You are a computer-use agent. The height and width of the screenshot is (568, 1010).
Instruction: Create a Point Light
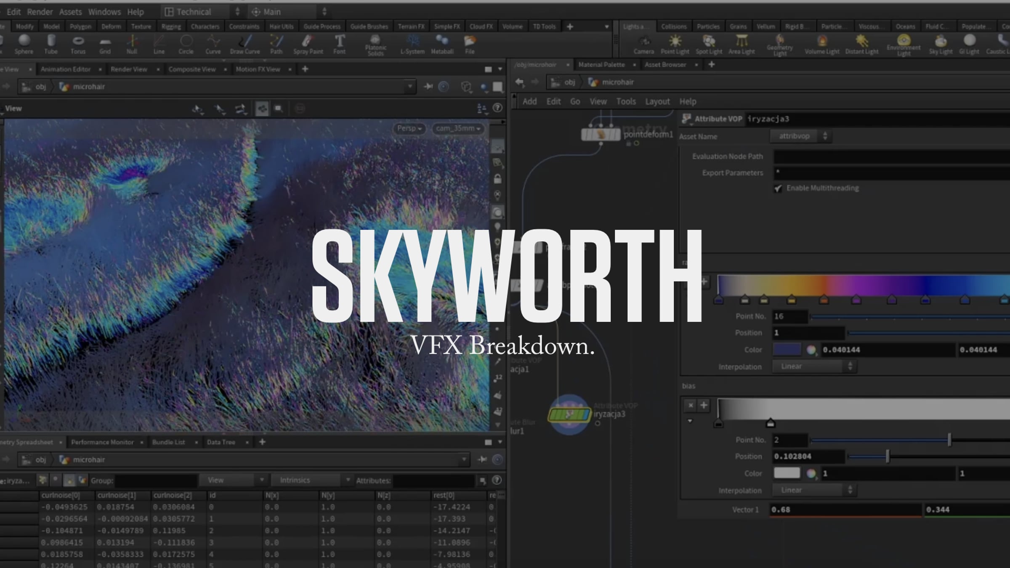click(675, 44)
